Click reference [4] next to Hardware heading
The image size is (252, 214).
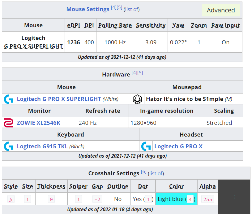click(x=134, y=73)
